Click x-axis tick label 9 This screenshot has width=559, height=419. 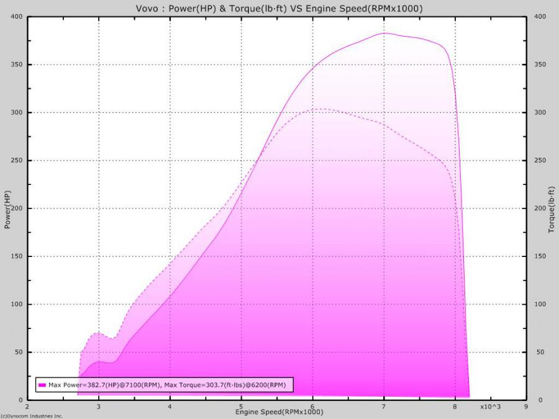pos(526,407)
